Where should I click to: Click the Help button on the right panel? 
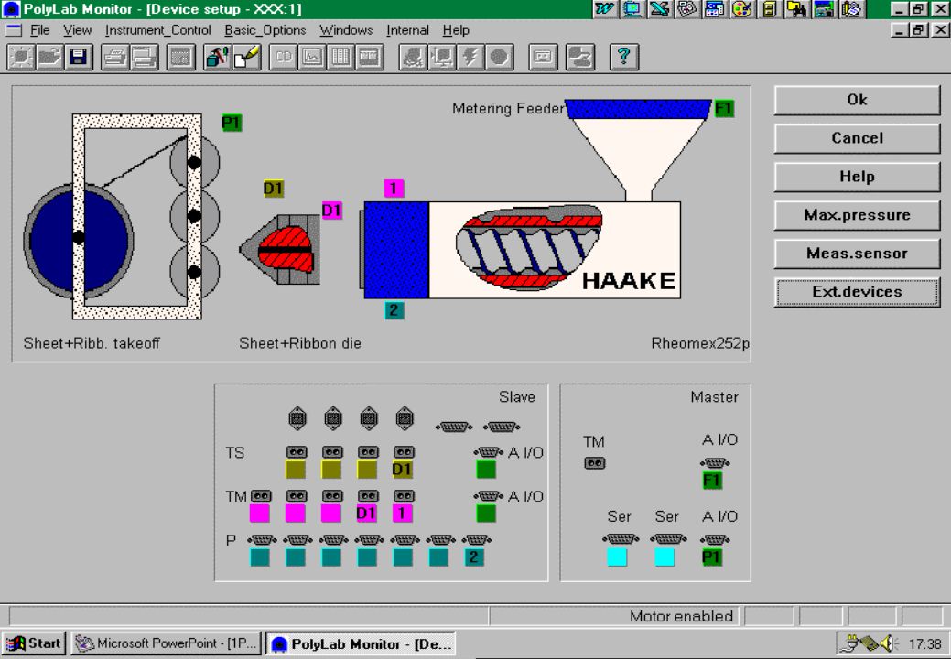tap(857, 177)
